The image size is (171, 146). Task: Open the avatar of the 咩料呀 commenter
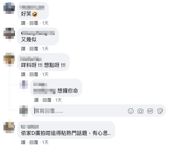coord(9,59)
